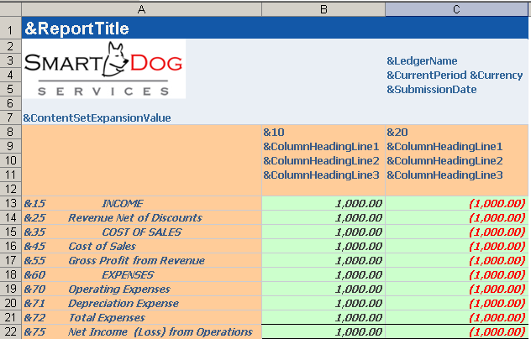Image resolution: width=531 pixels, height=339 pixels.
Task: Select row 7 header
Action: (10, 117)
